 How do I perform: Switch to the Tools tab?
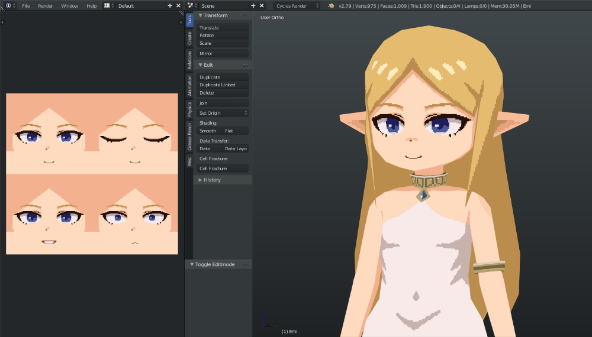[x=189, y=20]
